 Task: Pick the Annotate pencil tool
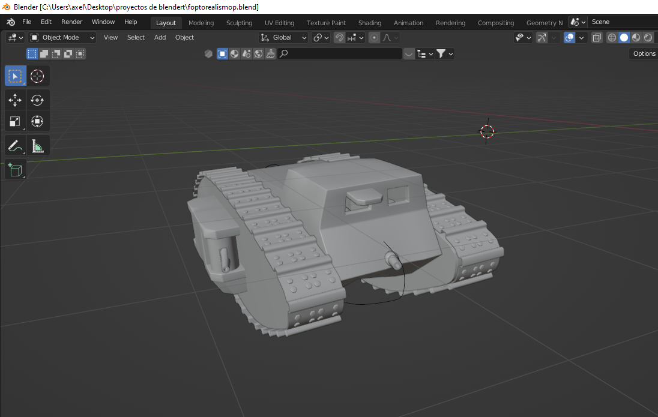pos(15,146)
